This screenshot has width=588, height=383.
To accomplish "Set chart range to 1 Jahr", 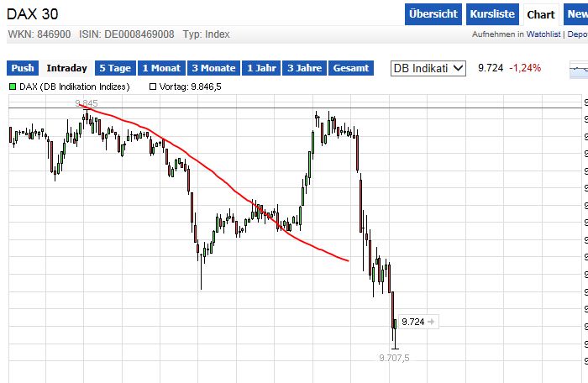I will tap(261, 68).
